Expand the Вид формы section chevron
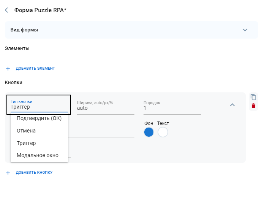Image resolution: width=262 pixels, height=201 pixels. (245, 30)
